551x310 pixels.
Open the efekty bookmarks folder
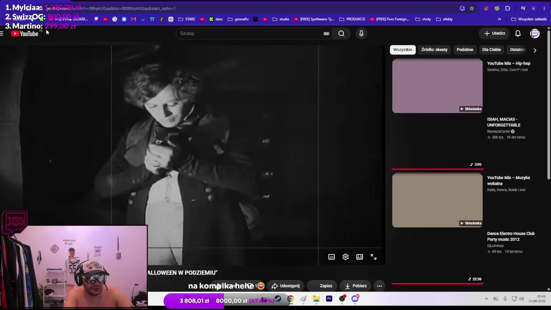pyautogui.click(x=444, y=19)
